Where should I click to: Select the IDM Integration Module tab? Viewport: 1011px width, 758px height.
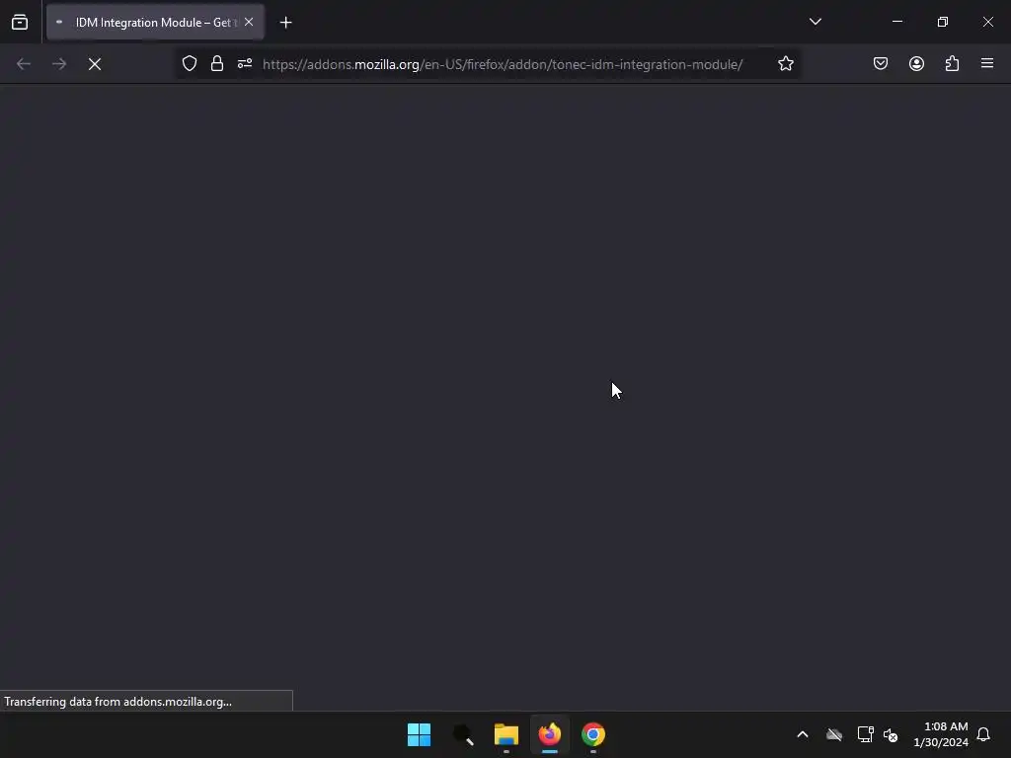click(155, 22)
